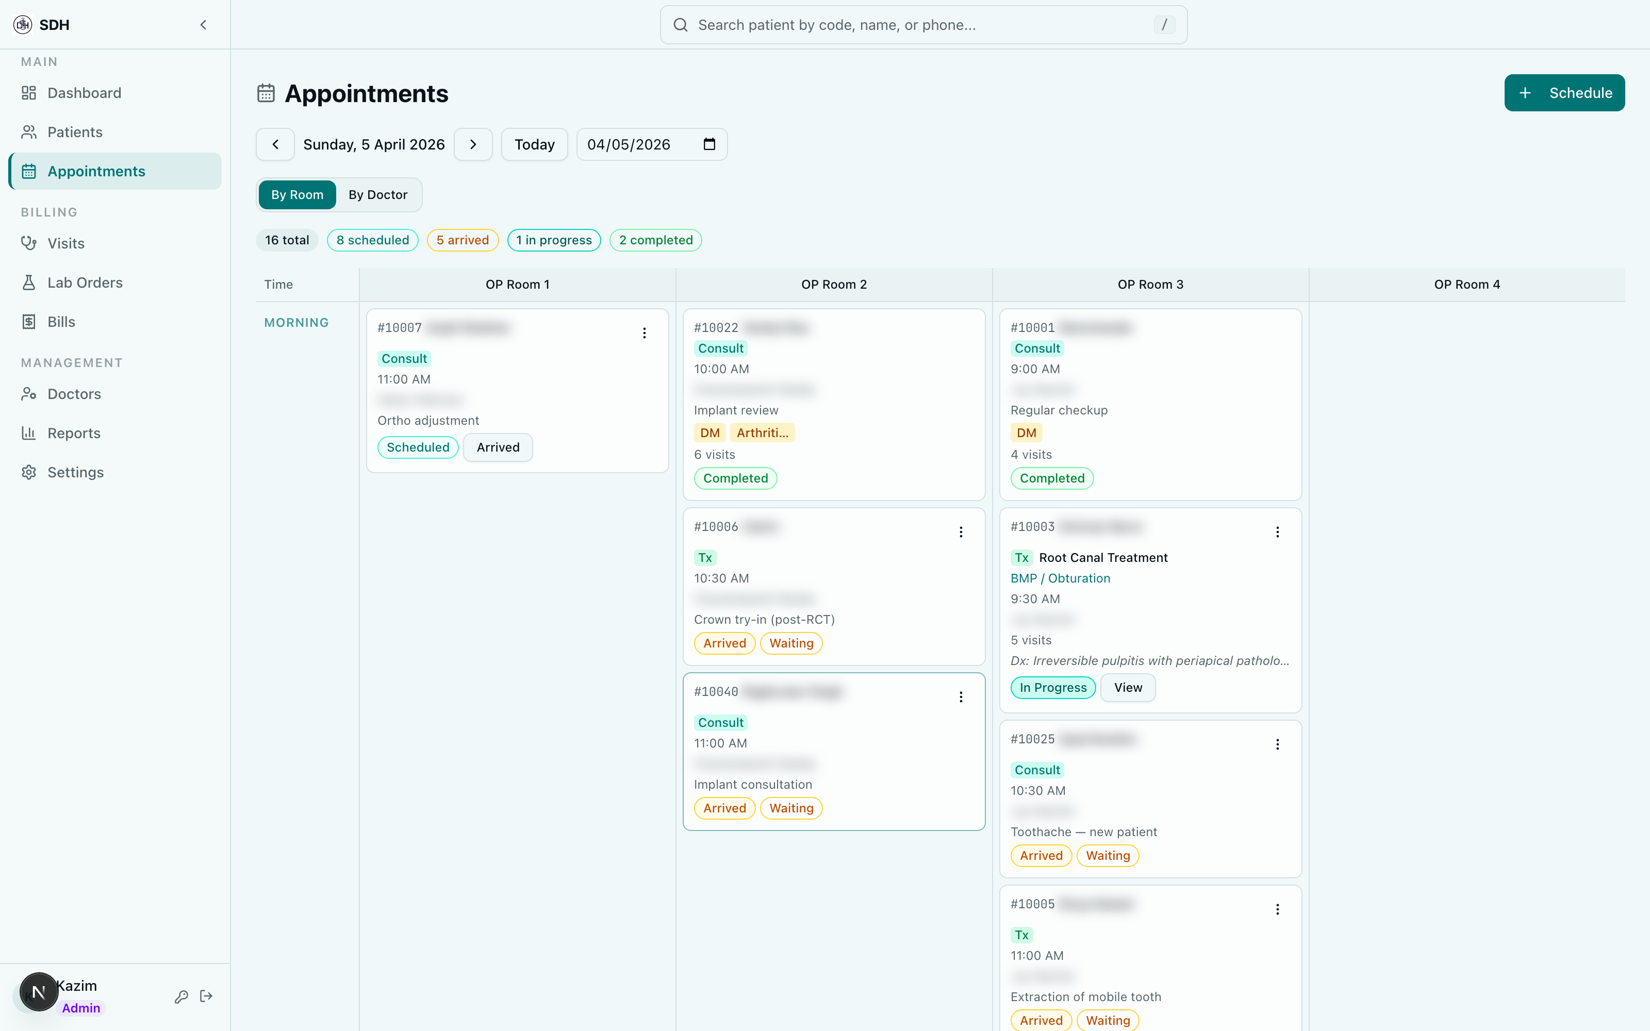This screenshot has height=1031, width=1650.
Task: Click the key icon near Kazim
Action: (x=181, y=997)
